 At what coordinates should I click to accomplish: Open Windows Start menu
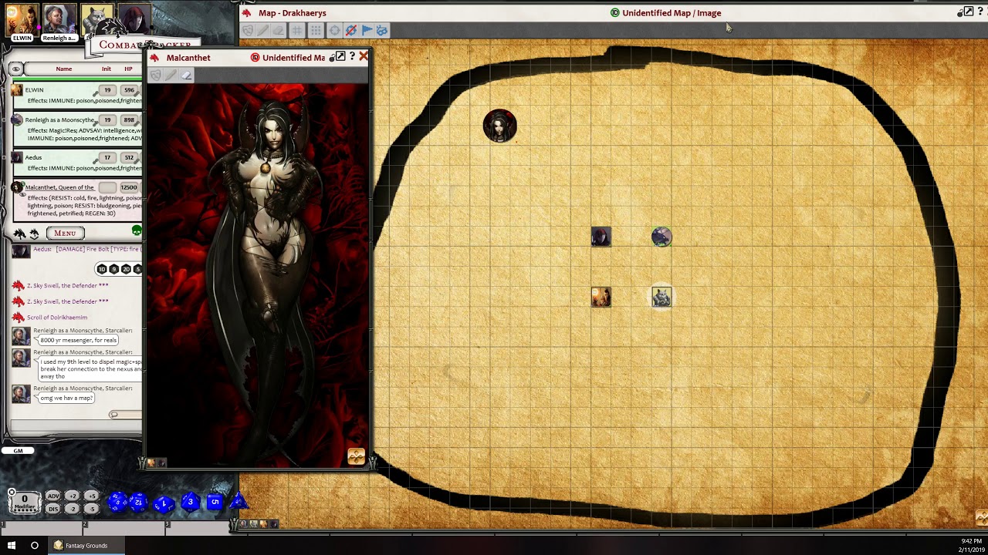tap(12, 545)
